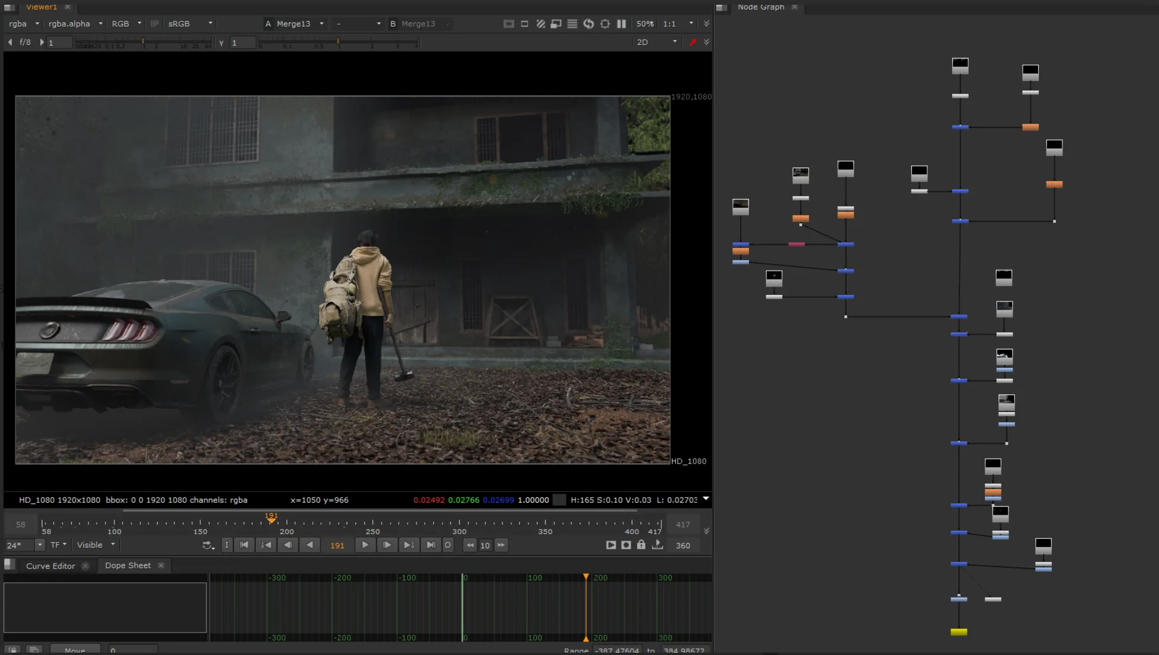Toggle the clipping warning stripes icon
The image size is (1159, 655).
click(x=540, y=24)
